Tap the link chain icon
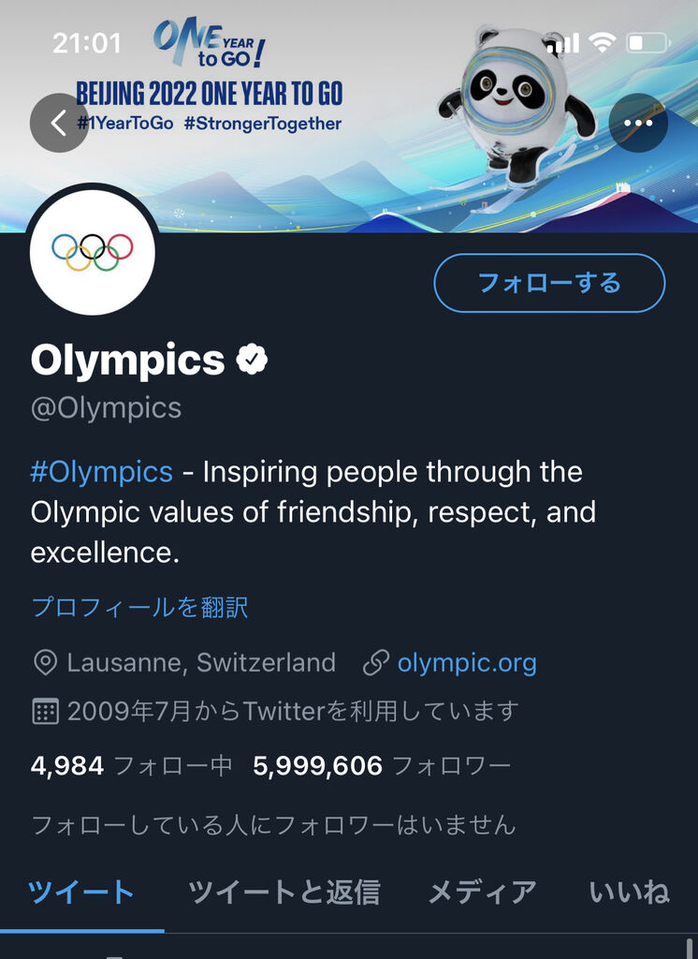Viewport: 698px width, 959px height. [375, 663]
